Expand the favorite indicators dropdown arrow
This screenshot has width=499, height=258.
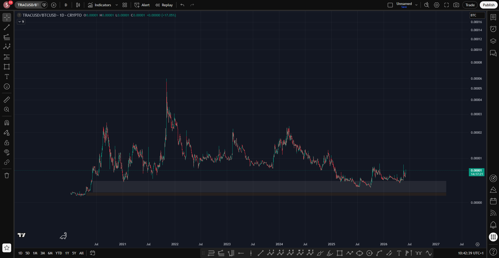tap(116, 5)
